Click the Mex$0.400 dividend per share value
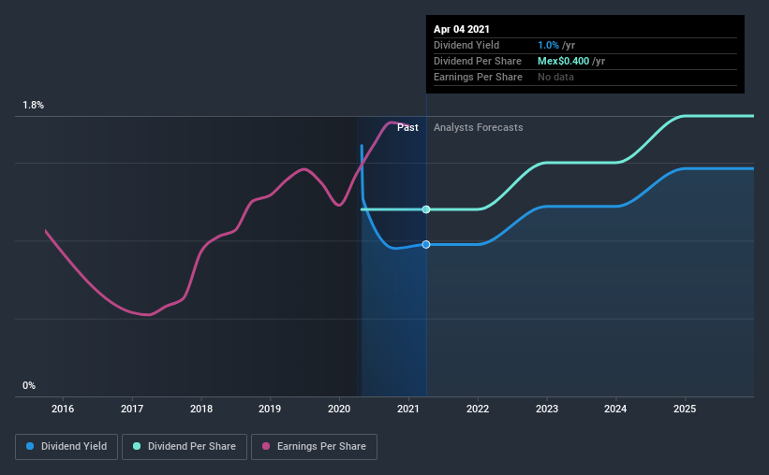Image resolution: width=769 pixels, height=475 pixels. [564, 61]
